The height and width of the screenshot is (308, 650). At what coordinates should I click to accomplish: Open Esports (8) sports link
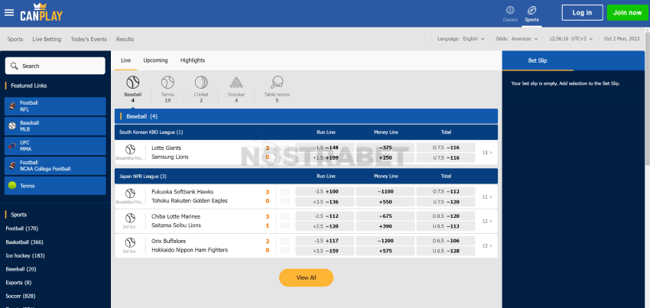18,283
